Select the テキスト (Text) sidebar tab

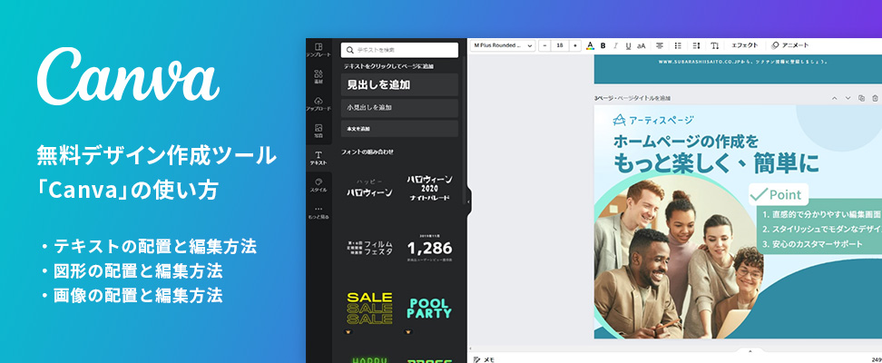pos(318,158)
